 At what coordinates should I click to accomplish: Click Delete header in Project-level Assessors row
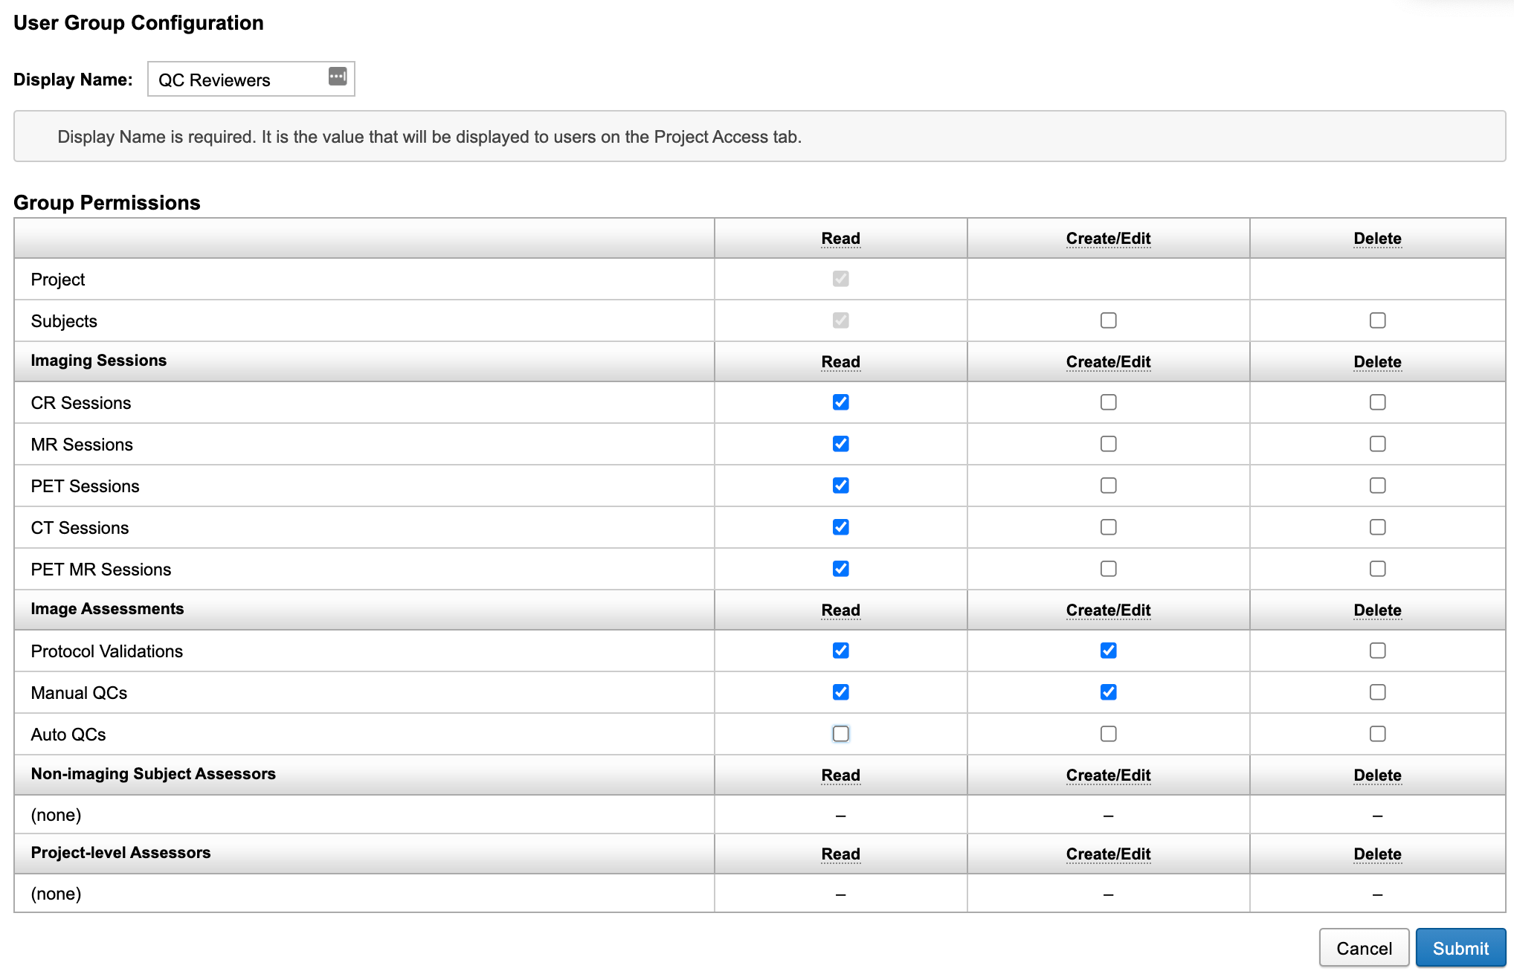(1377, 854)
